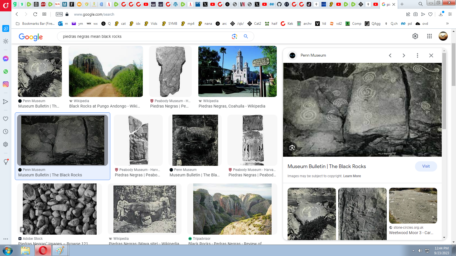Show hidden system tray icons

(x=413, y=251)
